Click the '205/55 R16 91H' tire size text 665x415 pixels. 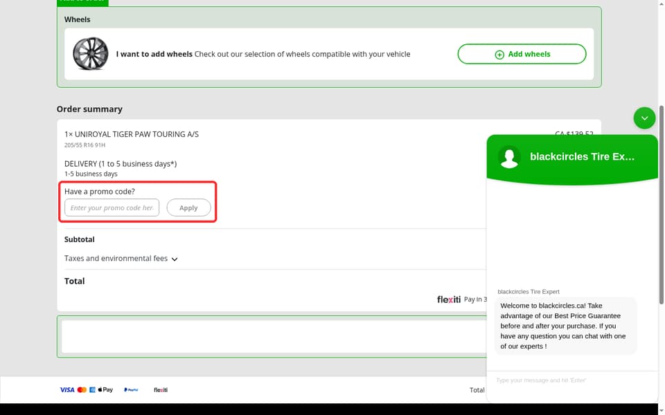(x=85, y=145)
